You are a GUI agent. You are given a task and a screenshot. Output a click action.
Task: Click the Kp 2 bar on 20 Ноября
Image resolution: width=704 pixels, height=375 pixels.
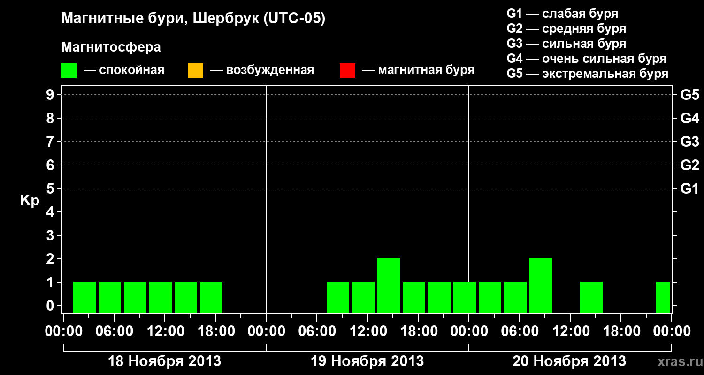tap(541, 285)
